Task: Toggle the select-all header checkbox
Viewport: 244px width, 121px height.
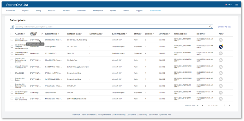Action: [x=12, y=34]
